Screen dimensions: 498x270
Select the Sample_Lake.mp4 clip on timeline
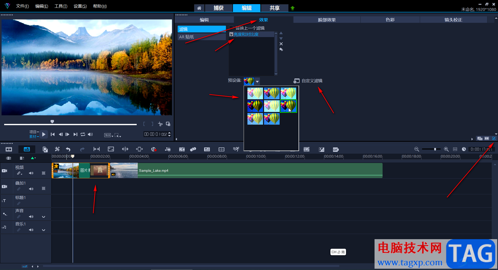click(x=246, y=170)
